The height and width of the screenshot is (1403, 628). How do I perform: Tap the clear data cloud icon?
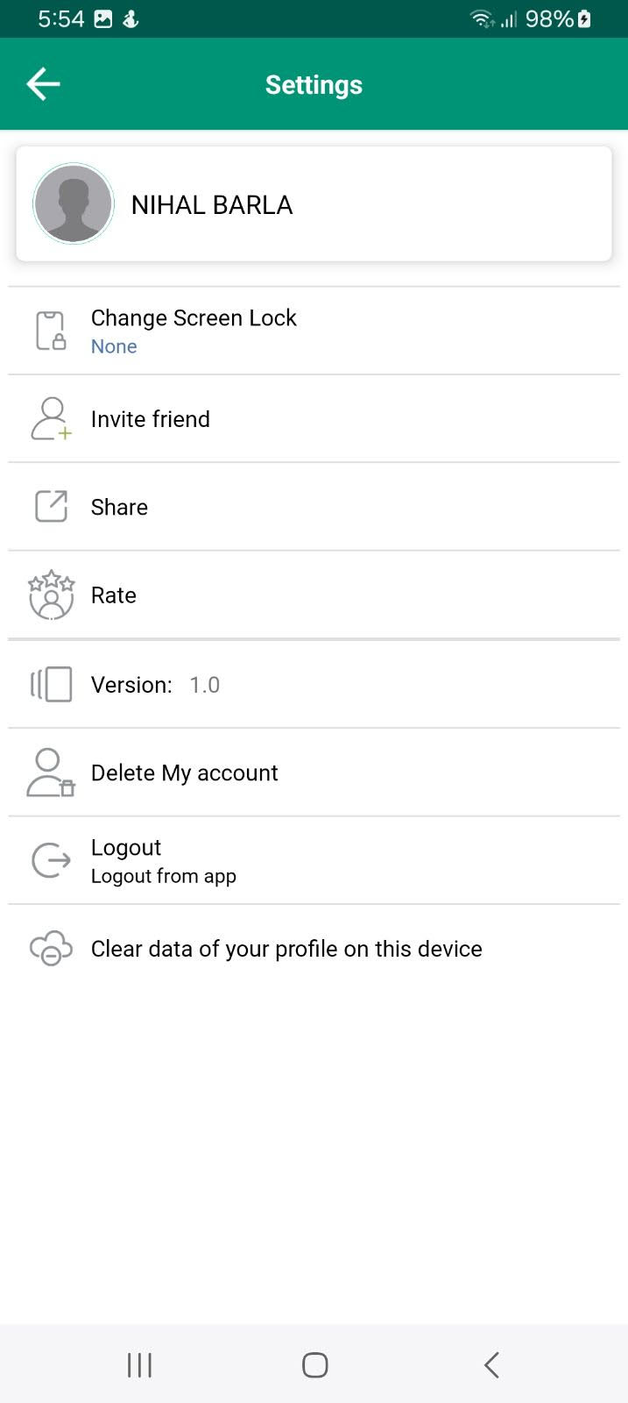[51, 949]
